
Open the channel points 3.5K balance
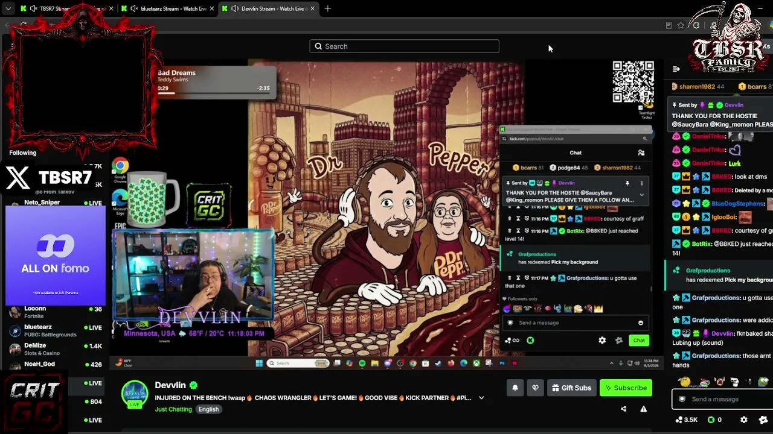tap(686, 420)
